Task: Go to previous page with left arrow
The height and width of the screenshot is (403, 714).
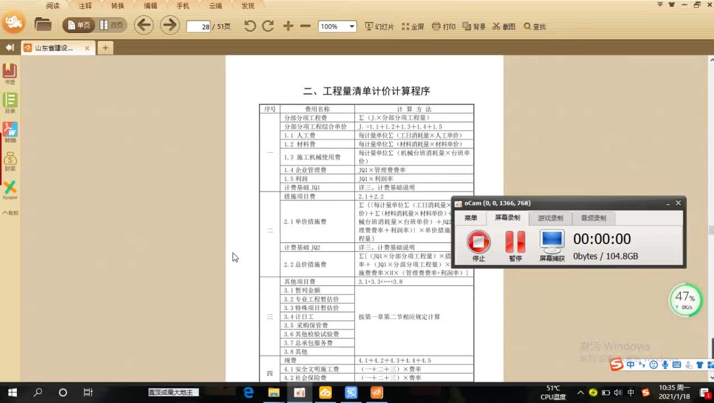Action: (x=144, y=25)
